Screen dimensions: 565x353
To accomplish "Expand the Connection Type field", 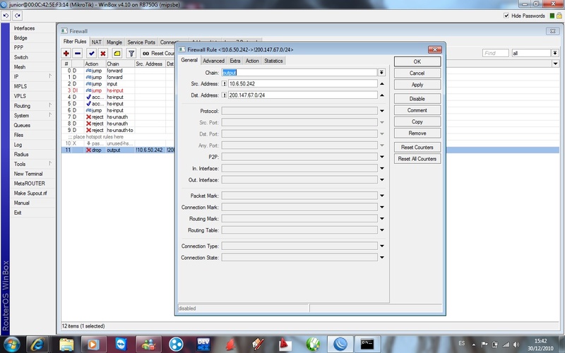I will coord(382,246).
